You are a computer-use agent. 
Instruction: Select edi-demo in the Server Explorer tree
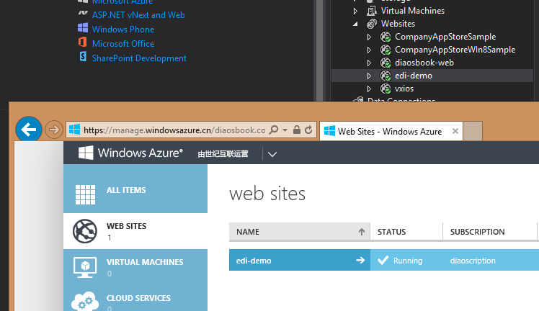pyautogui.click(x=413, y=76)
